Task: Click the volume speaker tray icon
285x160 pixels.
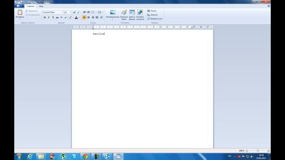Action: pos(252,156)
